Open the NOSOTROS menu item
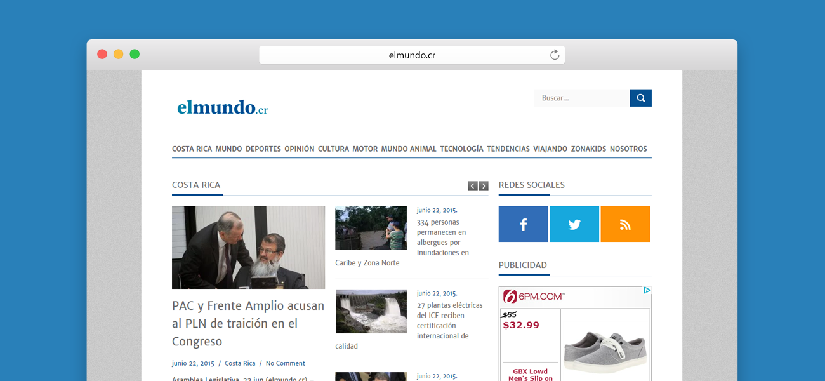Image resolution: width=825 pixels, height=381 pixels. [628, 149]
